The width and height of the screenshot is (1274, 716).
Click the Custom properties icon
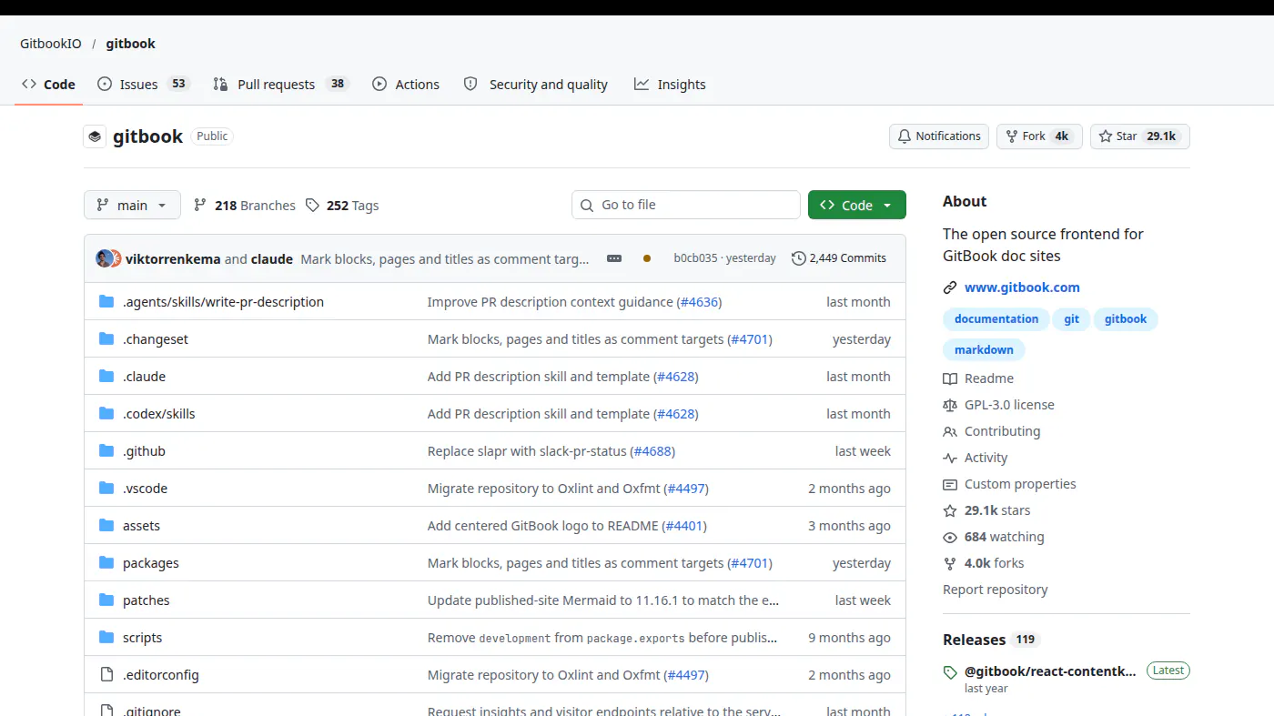950,484
